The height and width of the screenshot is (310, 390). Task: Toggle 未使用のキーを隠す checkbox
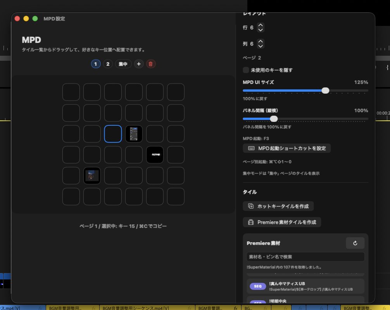click(x=246, y=70)
